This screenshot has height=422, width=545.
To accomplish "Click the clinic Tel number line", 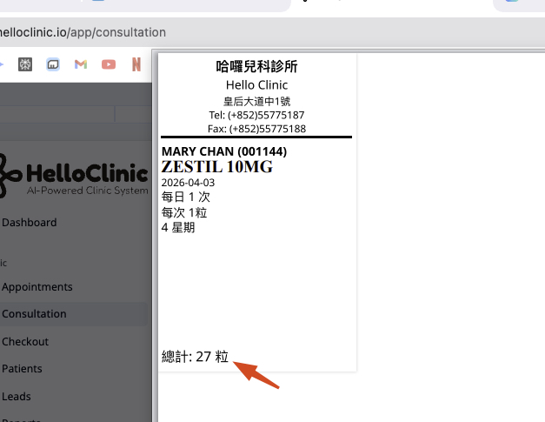I will [x=256, y=115].
